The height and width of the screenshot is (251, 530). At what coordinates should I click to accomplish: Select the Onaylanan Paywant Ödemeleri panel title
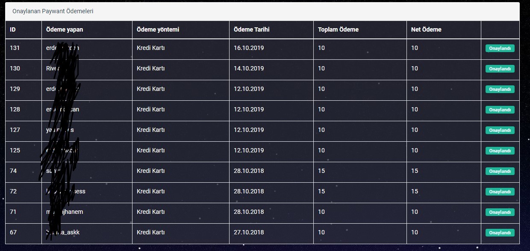point(53,11)
